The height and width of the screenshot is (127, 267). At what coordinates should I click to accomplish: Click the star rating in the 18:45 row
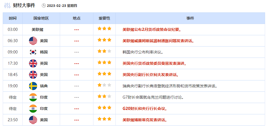104,74
